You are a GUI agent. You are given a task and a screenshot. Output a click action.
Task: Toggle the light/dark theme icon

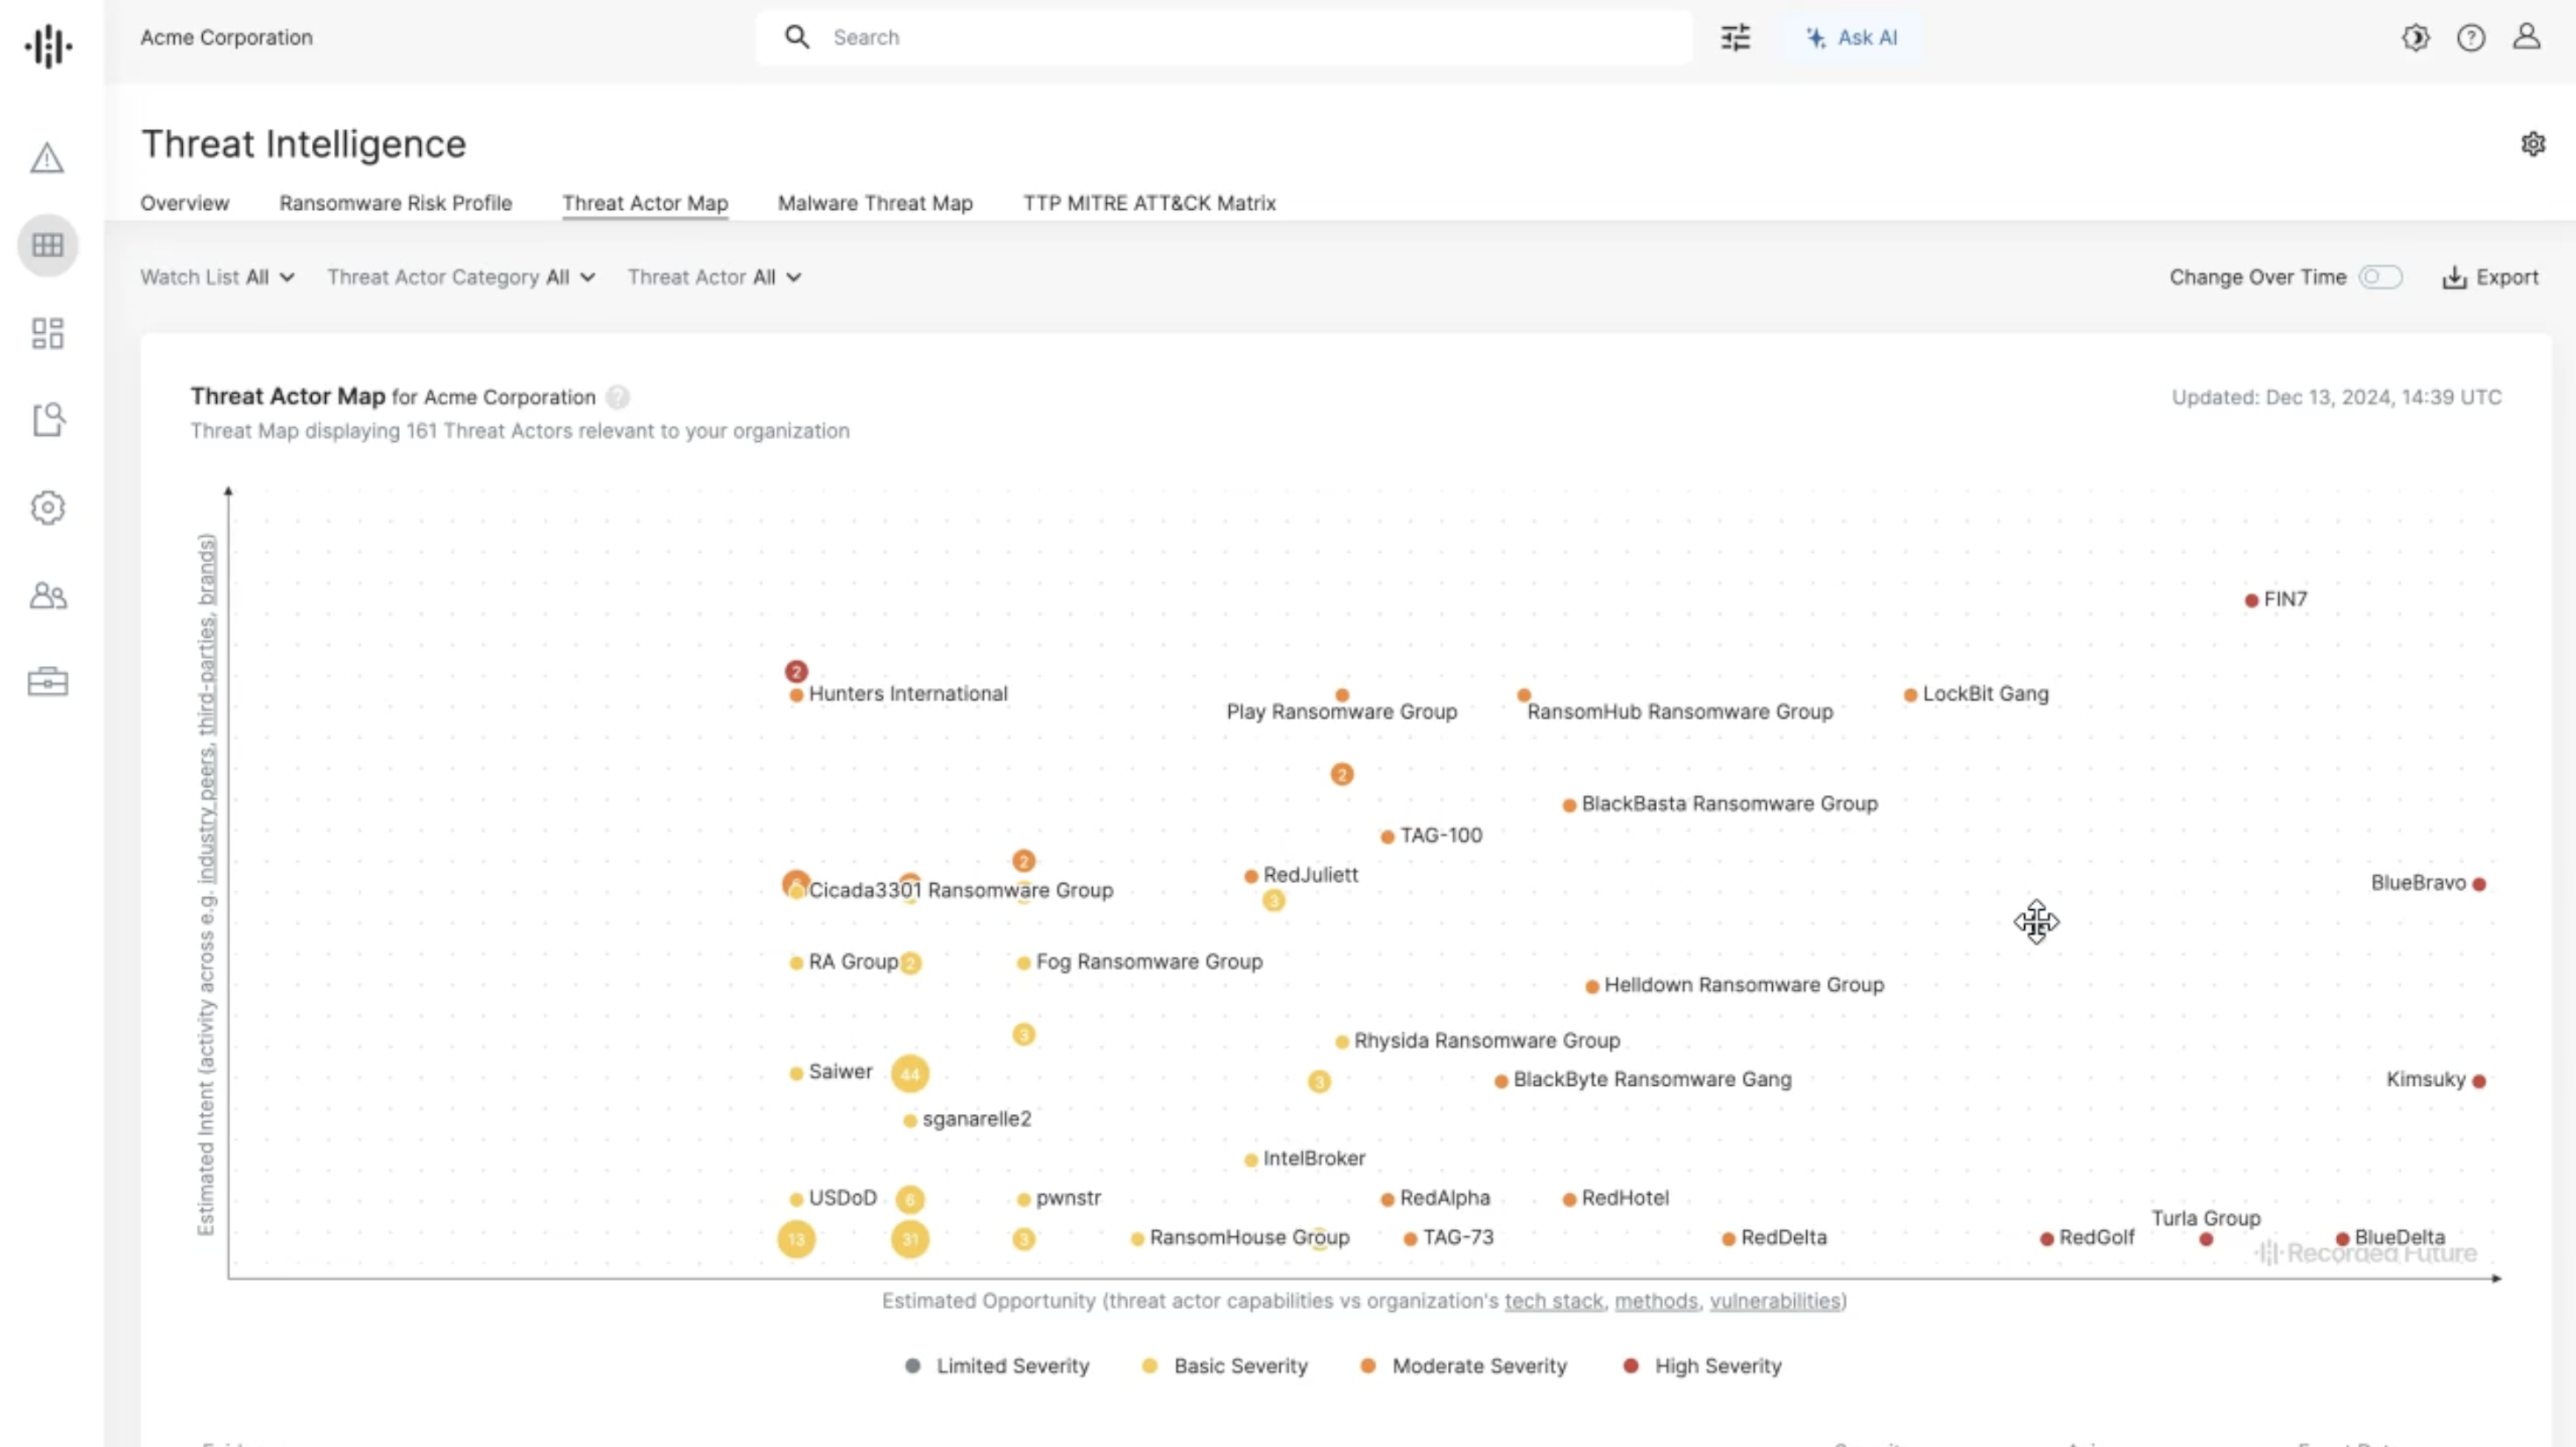coord(2415,38)
